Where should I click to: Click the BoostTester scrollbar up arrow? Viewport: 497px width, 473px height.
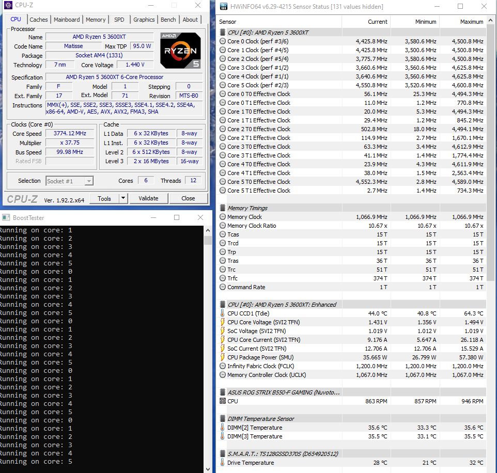208,230
